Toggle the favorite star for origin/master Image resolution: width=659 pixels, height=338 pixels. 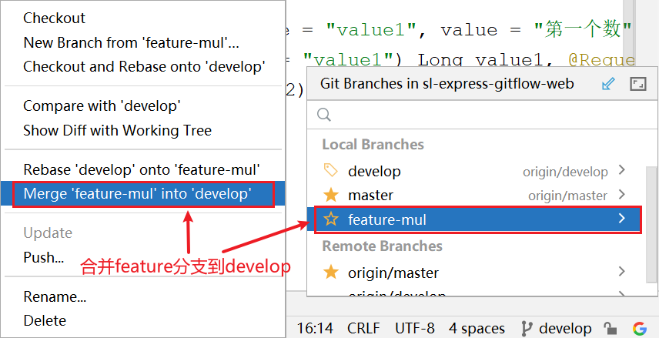pyautogui.click(x=331, y=273)
